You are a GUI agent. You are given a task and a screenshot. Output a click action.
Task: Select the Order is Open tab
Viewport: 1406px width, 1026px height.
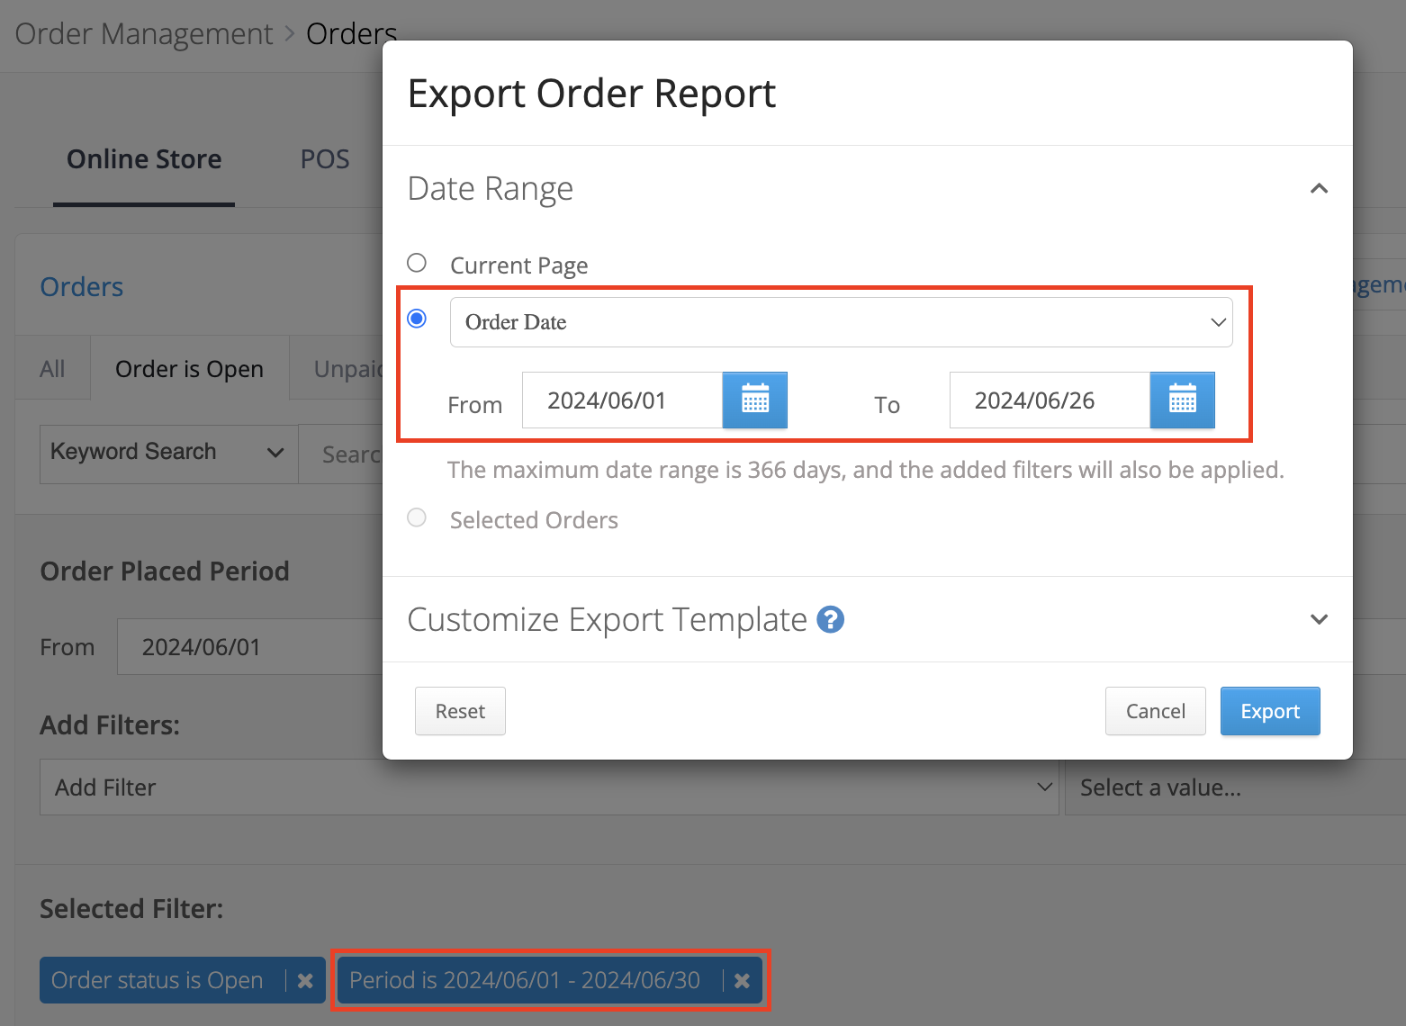[190, 369]
